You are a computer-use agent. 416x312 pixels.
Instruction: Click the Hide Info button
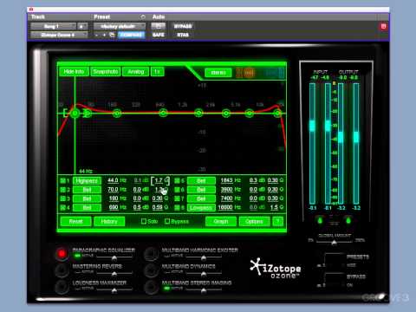coord(74,72)
